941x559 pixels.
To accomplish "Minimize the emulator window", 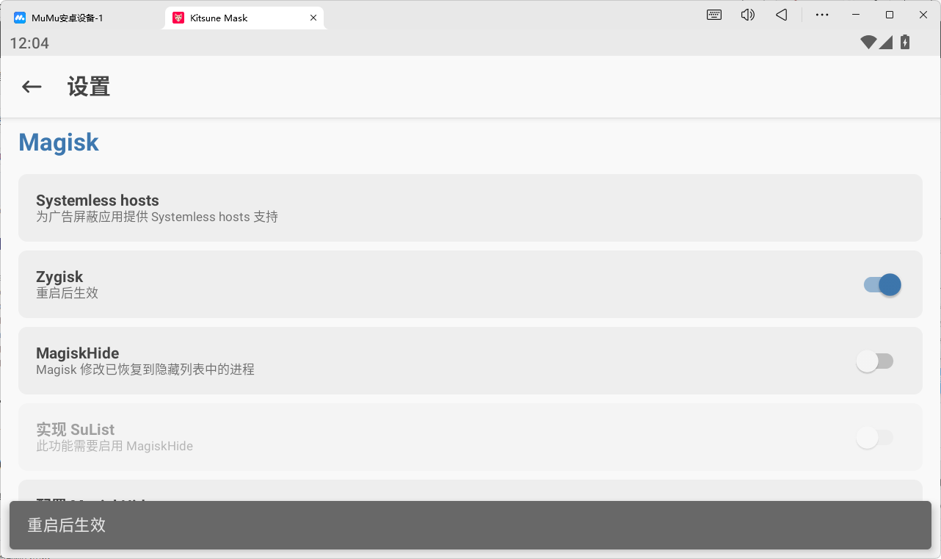I will pyautogui.click(x=856, y=15).
